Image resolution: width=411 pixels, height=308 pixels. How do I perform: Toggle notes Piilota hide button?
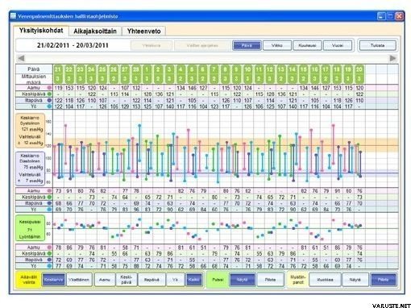pos(384,280)
